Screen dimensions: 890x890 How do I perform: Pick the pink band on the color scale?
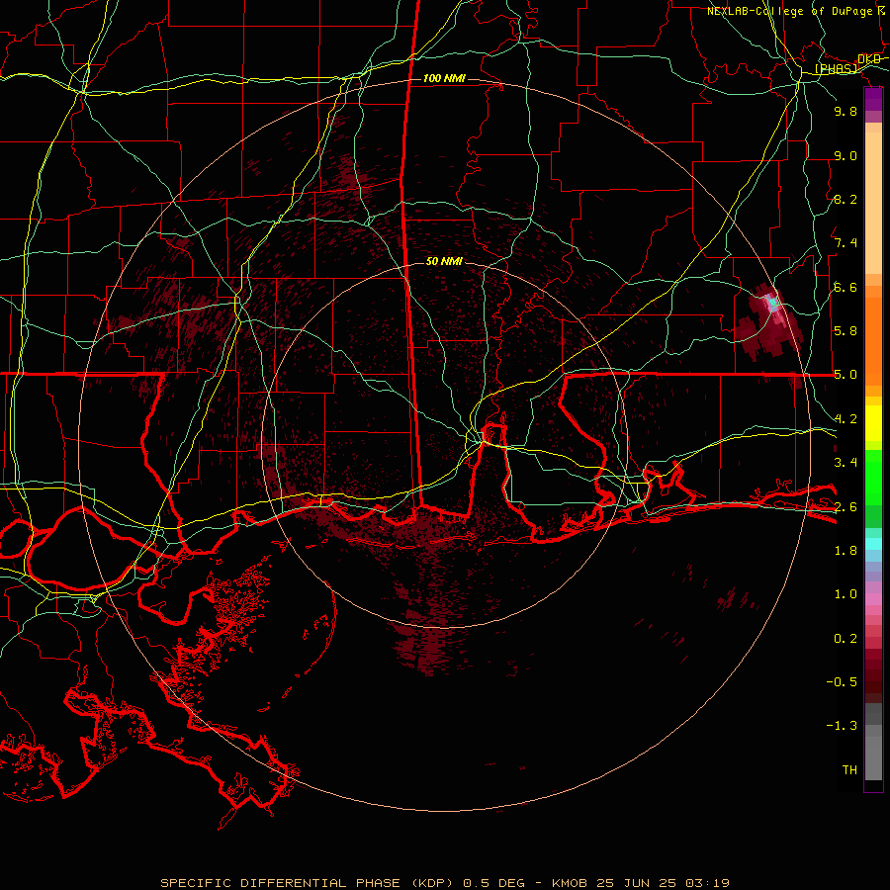[873, 599]
